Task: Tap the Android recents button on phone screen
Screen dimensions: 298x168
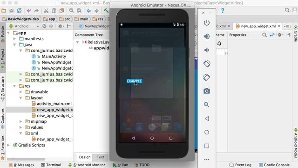Action: point(171,138)
